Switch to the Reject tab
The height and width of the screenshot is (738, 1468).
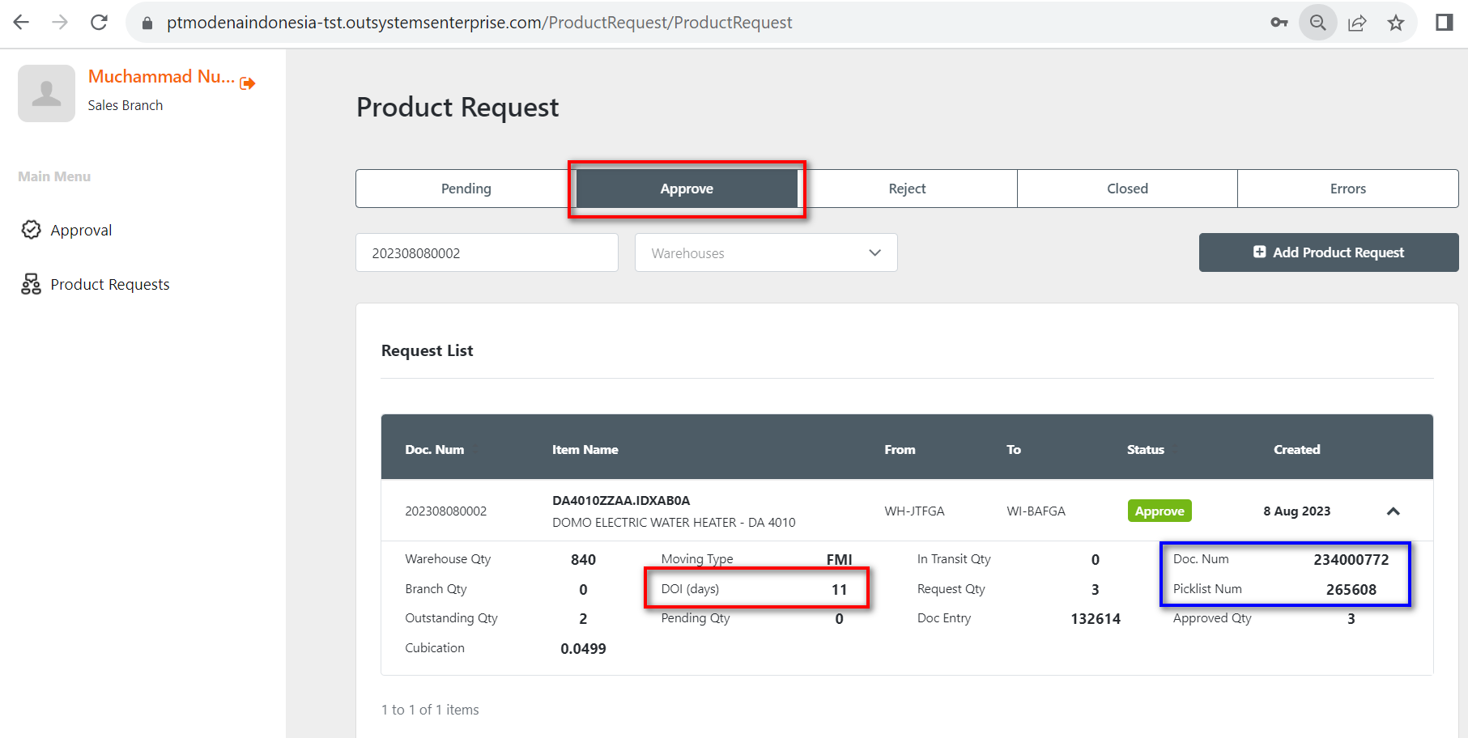pos(907,189)
